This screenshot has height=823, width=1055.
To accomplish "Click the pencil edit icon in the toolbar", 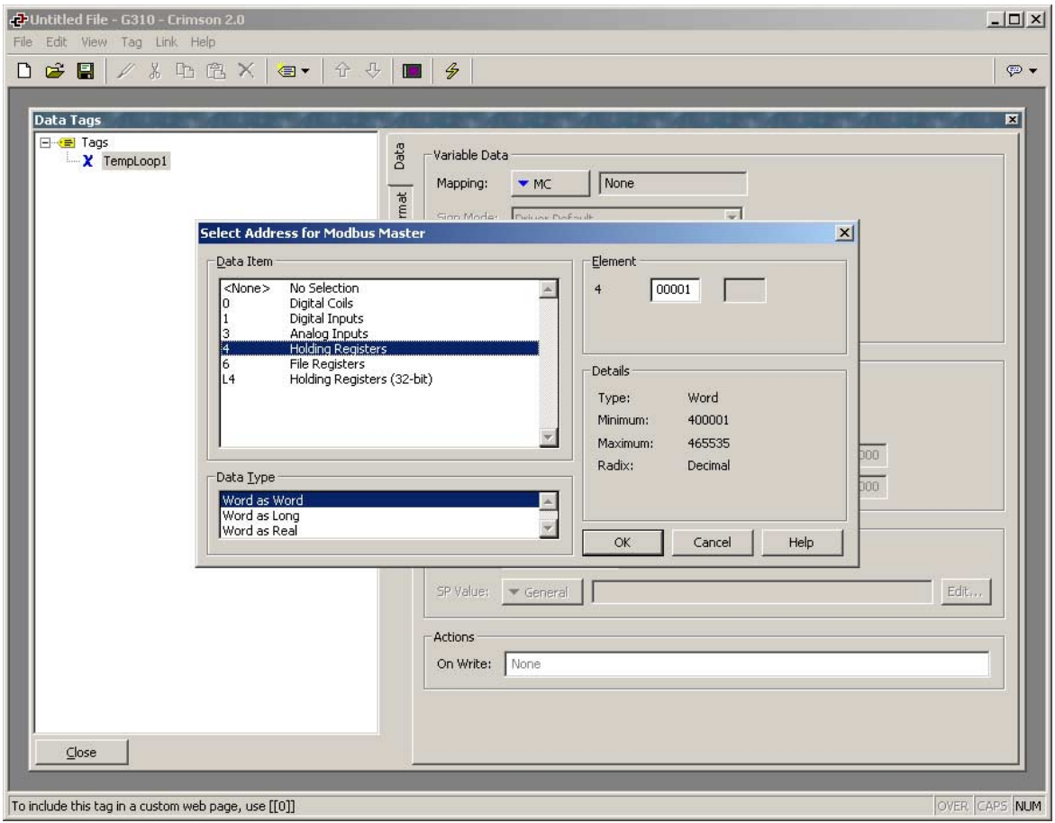I will click(125, 70).
